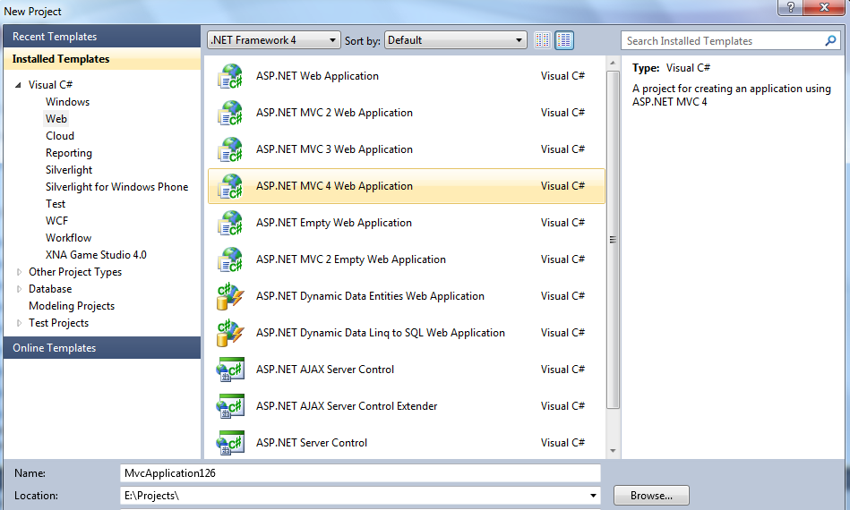Click the search magnifier icon

click(x=830, y=41)
